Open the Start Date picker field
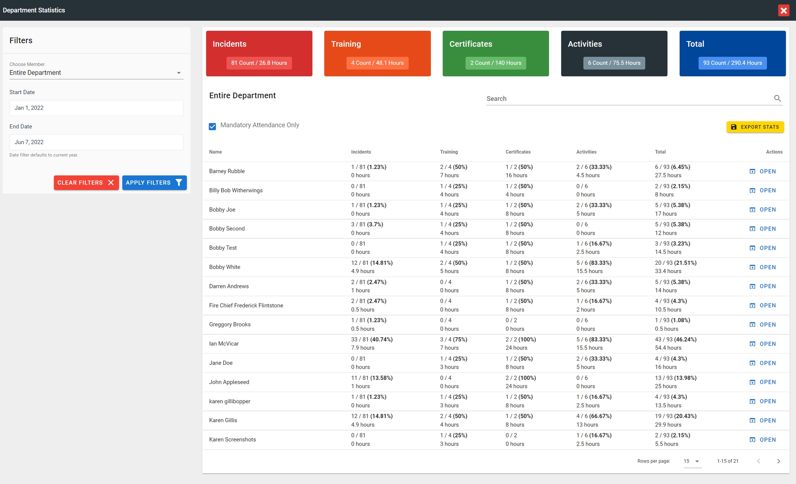 coord(96,108)
